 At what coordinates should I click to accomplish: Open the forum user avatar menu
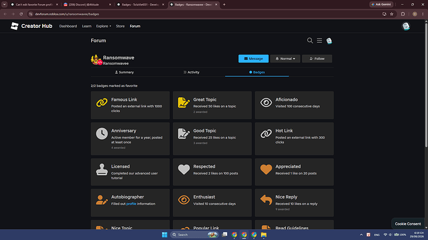pos(329,41)
